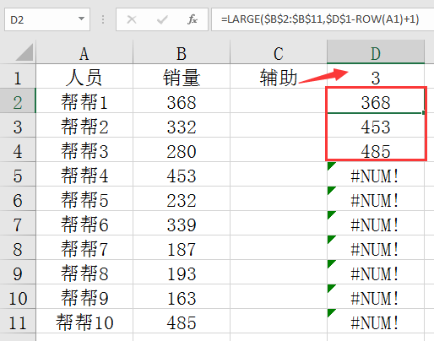Click sales cell 187
434x341 pixels.
pyautogui.click(x=182, y=247)
